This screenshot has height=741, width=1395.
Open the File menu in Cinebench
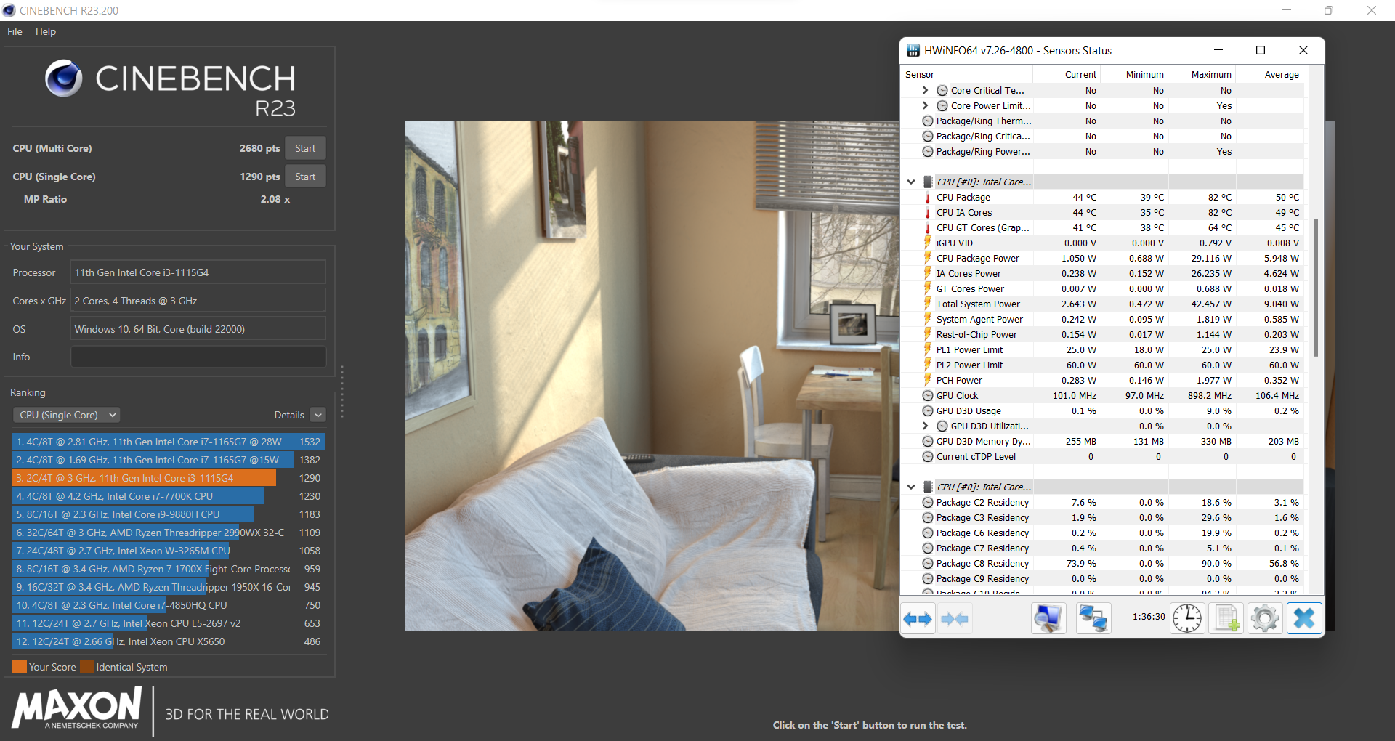pos(15,31)
